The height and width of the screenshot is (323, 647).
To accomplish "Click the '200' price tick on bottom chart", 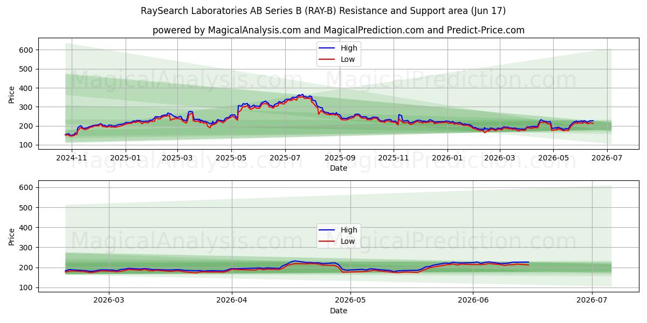I will (27, 268).
